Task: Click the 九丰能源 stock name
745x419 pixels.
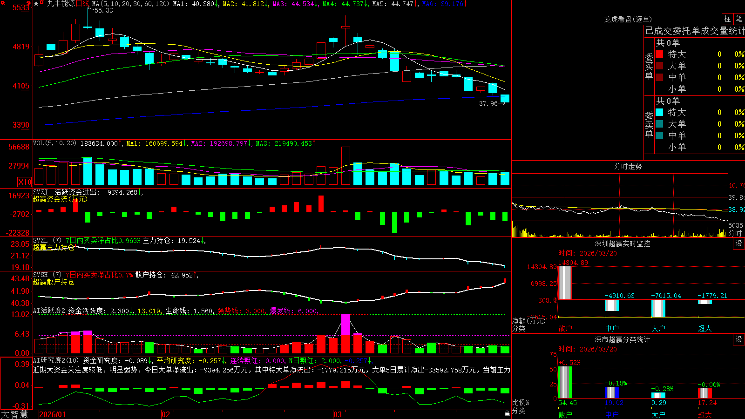Action: [61, 4]
